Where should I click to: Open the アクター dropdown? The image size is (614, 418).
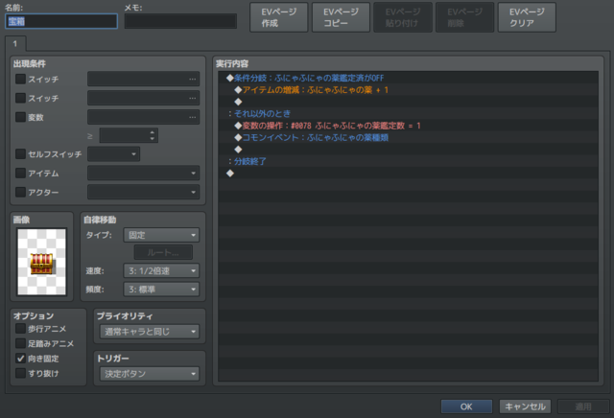click(x=143, y=192)
